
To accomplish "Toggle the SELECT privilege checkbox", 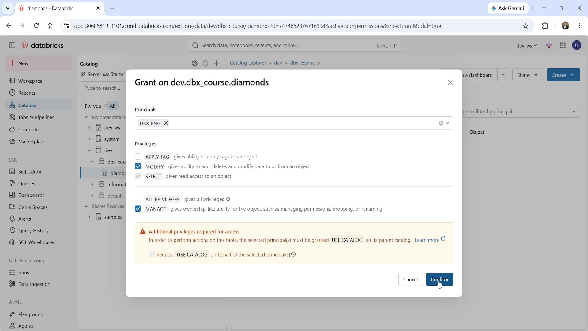I will coord(138,176).
